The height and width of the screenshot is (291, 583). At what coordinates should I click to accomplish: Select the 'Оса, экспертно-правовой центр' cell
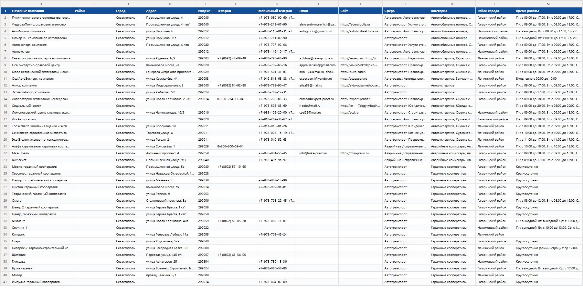pos(41,65)
